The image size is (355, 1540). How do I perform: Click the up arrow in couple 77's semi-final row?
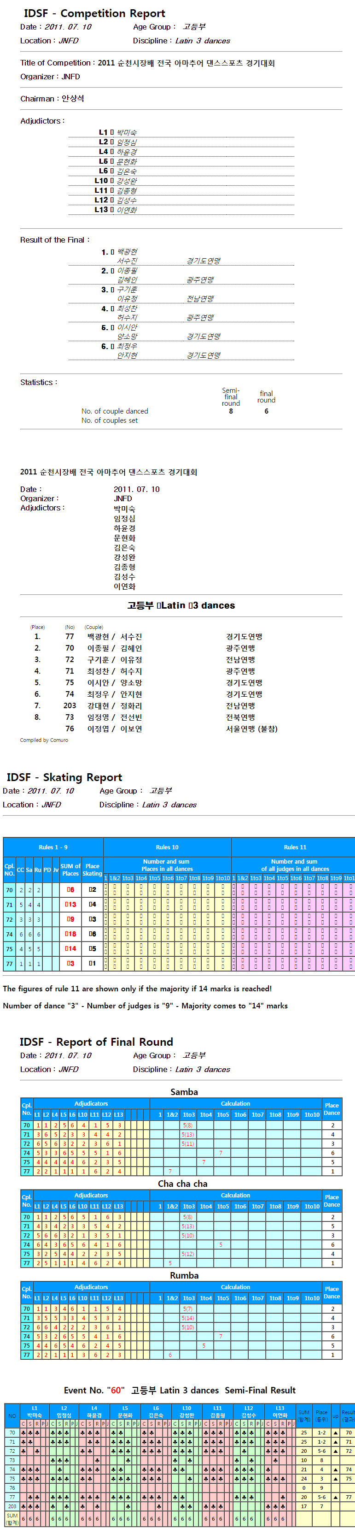coord(335,1498)
